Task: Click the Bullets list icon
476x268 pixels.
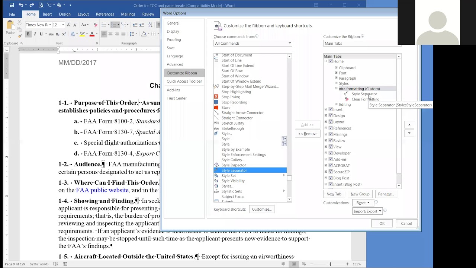Action: [x=104, y=25]
